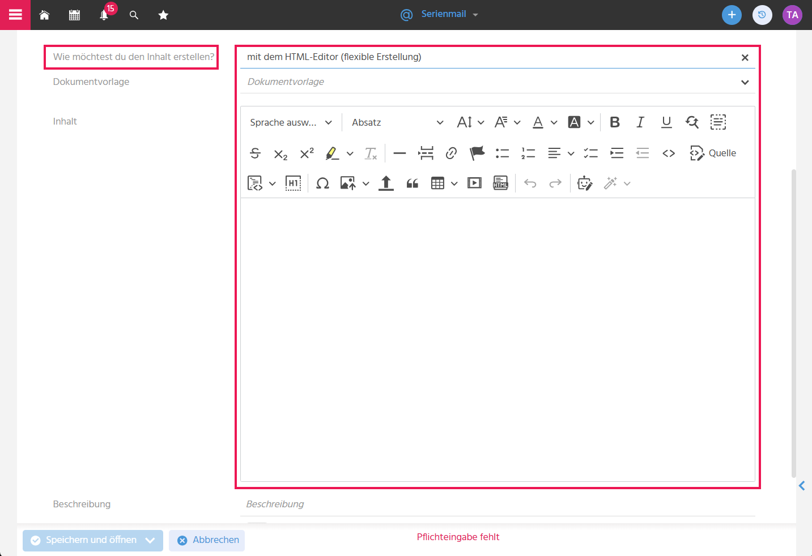Open the Sprache auswählen dropdown
Screen dimensions: 812x556
pyautogui.click(x=291, y=122)
